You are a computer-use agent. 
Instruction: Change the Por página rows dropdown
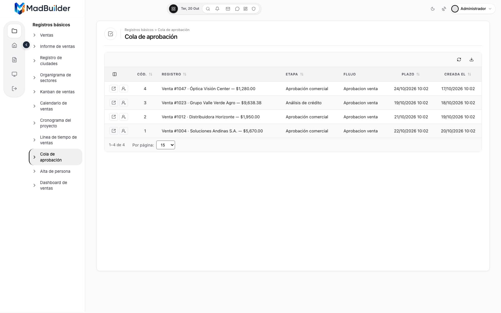[166, 145]
